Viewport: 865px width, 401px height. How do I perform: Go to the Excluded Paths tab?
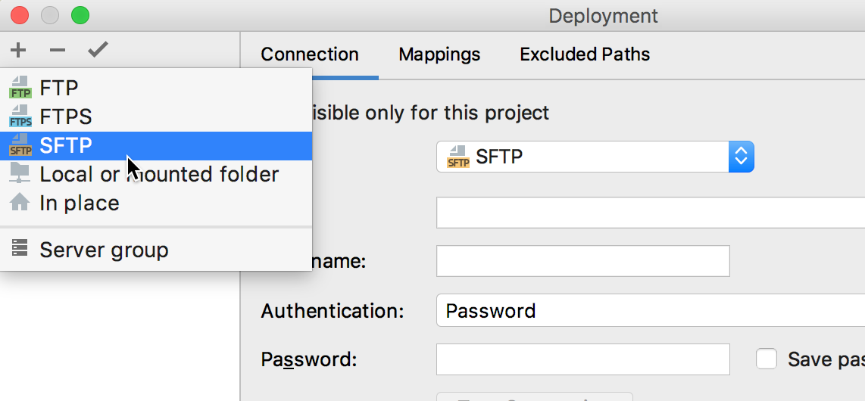585,54
